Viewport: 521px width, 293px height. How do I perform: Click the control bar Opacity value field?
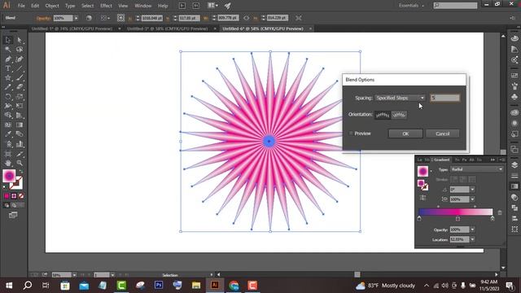[x=63, y=18]
